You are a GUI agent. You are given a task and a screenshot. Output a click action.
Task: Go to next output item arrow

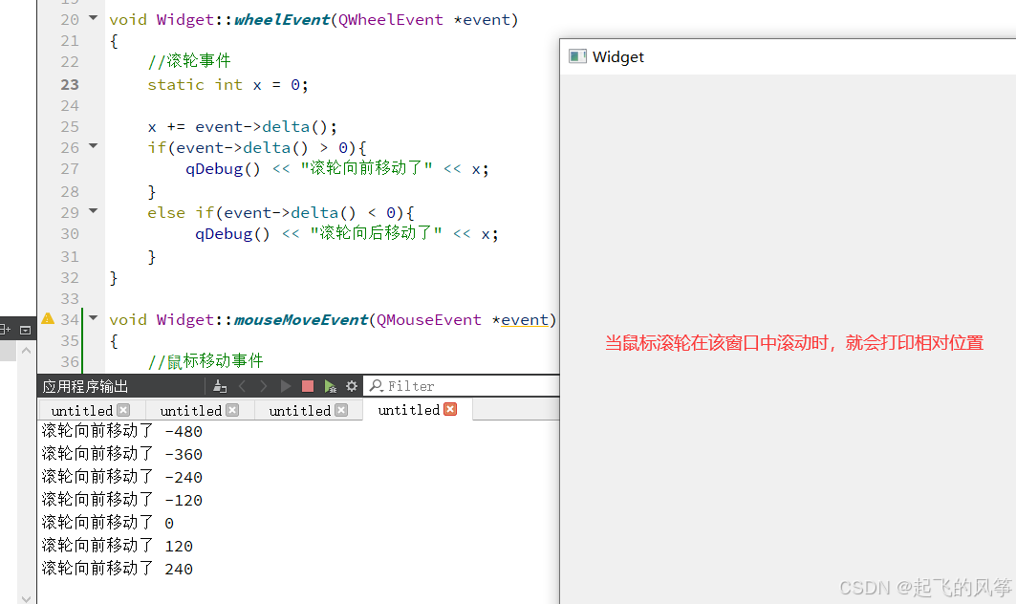coord(263,386)
